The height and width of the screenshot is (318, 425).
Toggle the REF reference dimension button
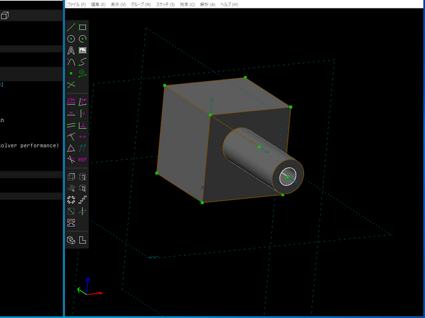point(82,159)
